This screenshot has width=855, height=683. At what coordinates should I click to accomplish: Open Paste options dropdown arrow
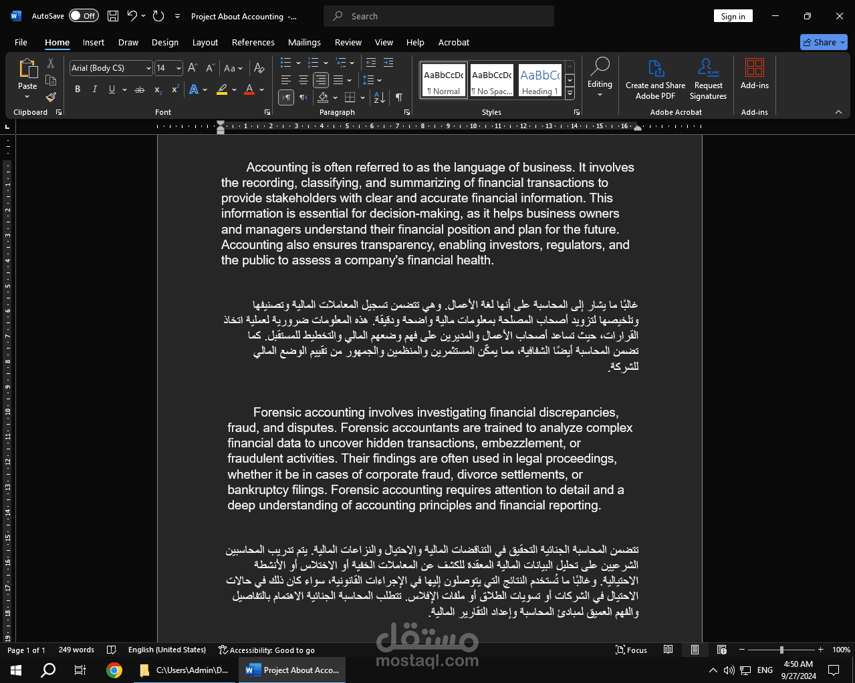[27, 97]
